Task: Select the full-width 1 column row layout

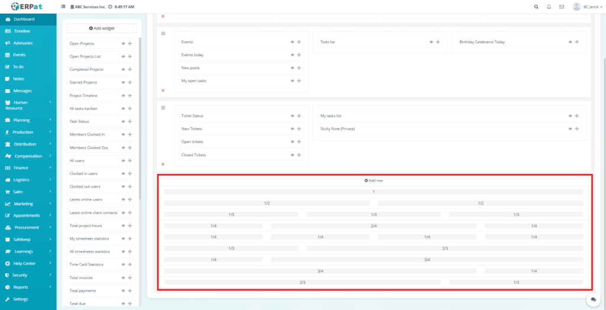Action: [x=374, y=192]
